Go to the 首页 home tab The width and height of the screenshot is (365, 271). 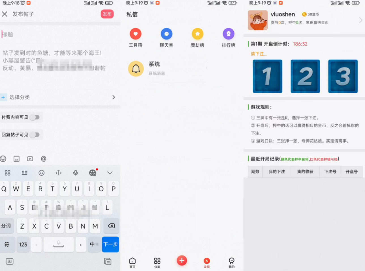(x=132, y=262)
